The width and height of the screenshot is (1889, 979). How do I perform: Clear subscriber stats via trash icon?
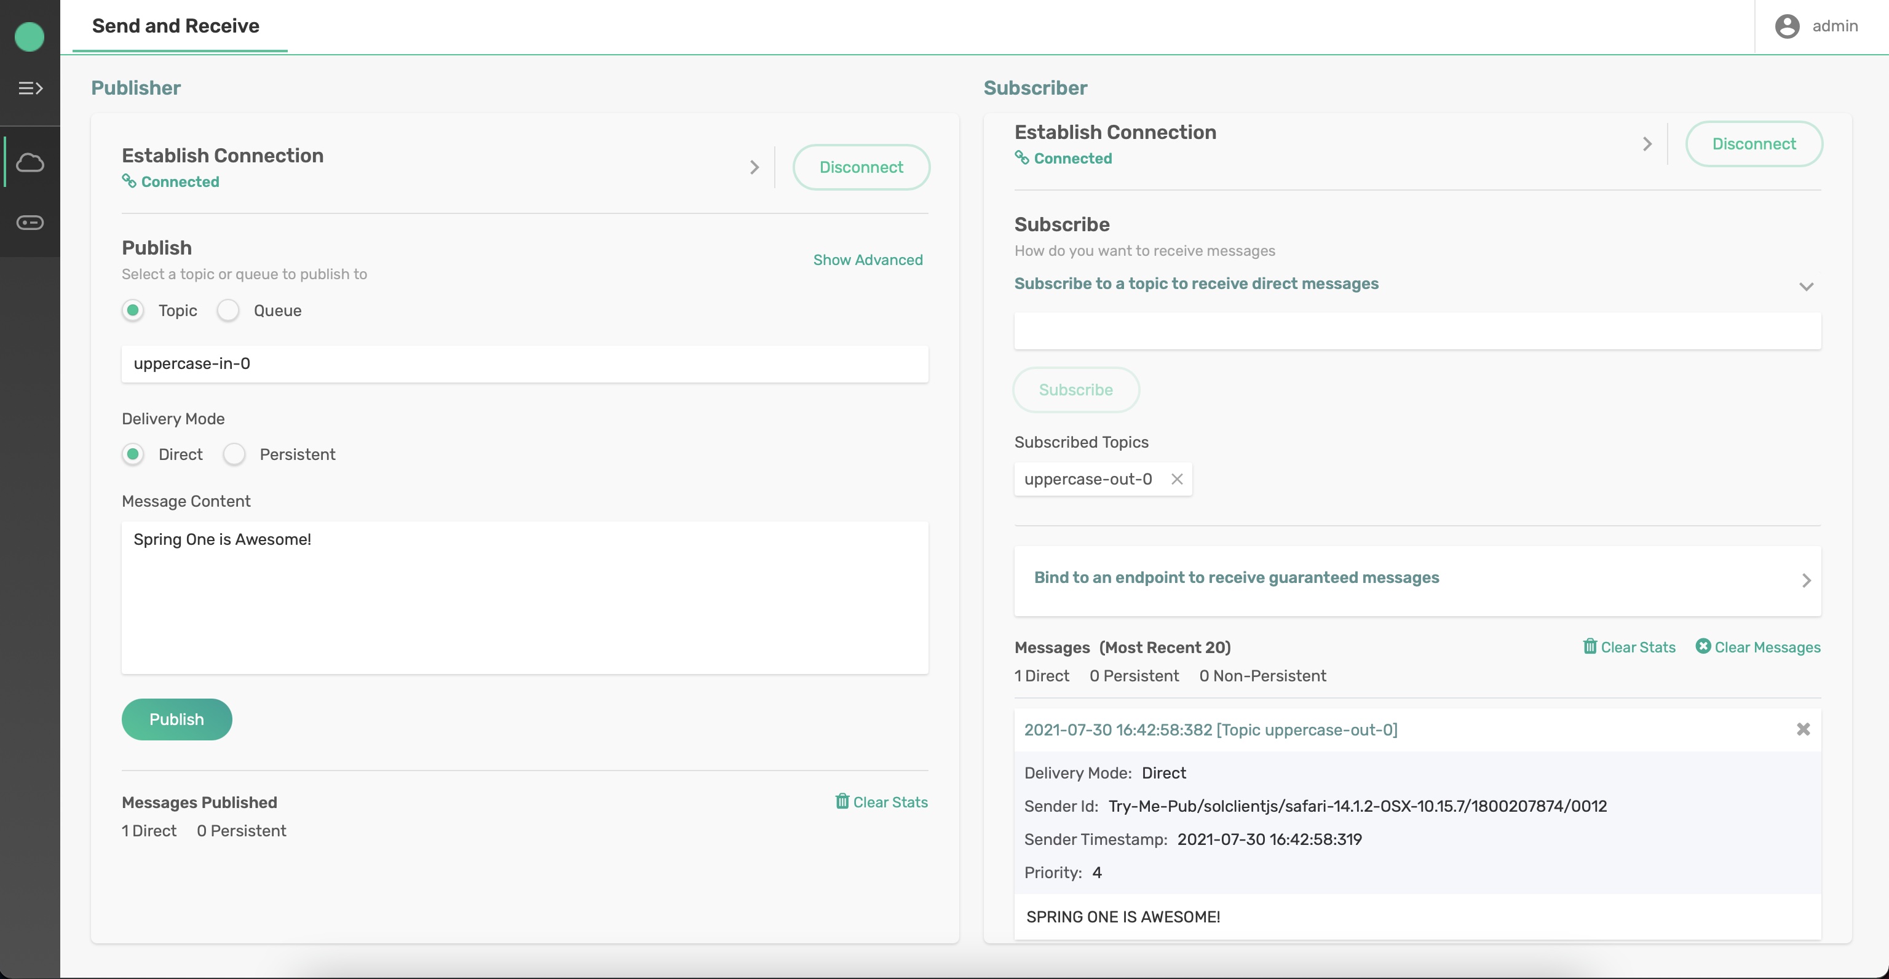pyautogui.click(x=1629, y=647)
